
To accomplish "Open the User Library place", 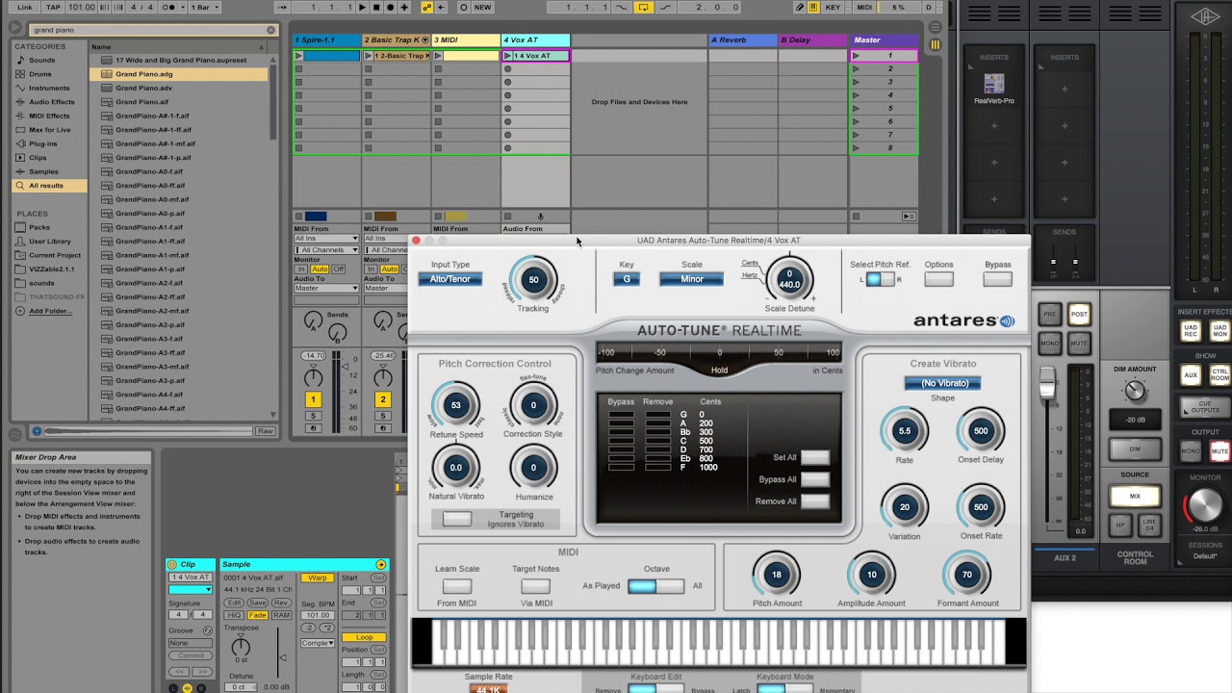I will (x=49, y=242).
